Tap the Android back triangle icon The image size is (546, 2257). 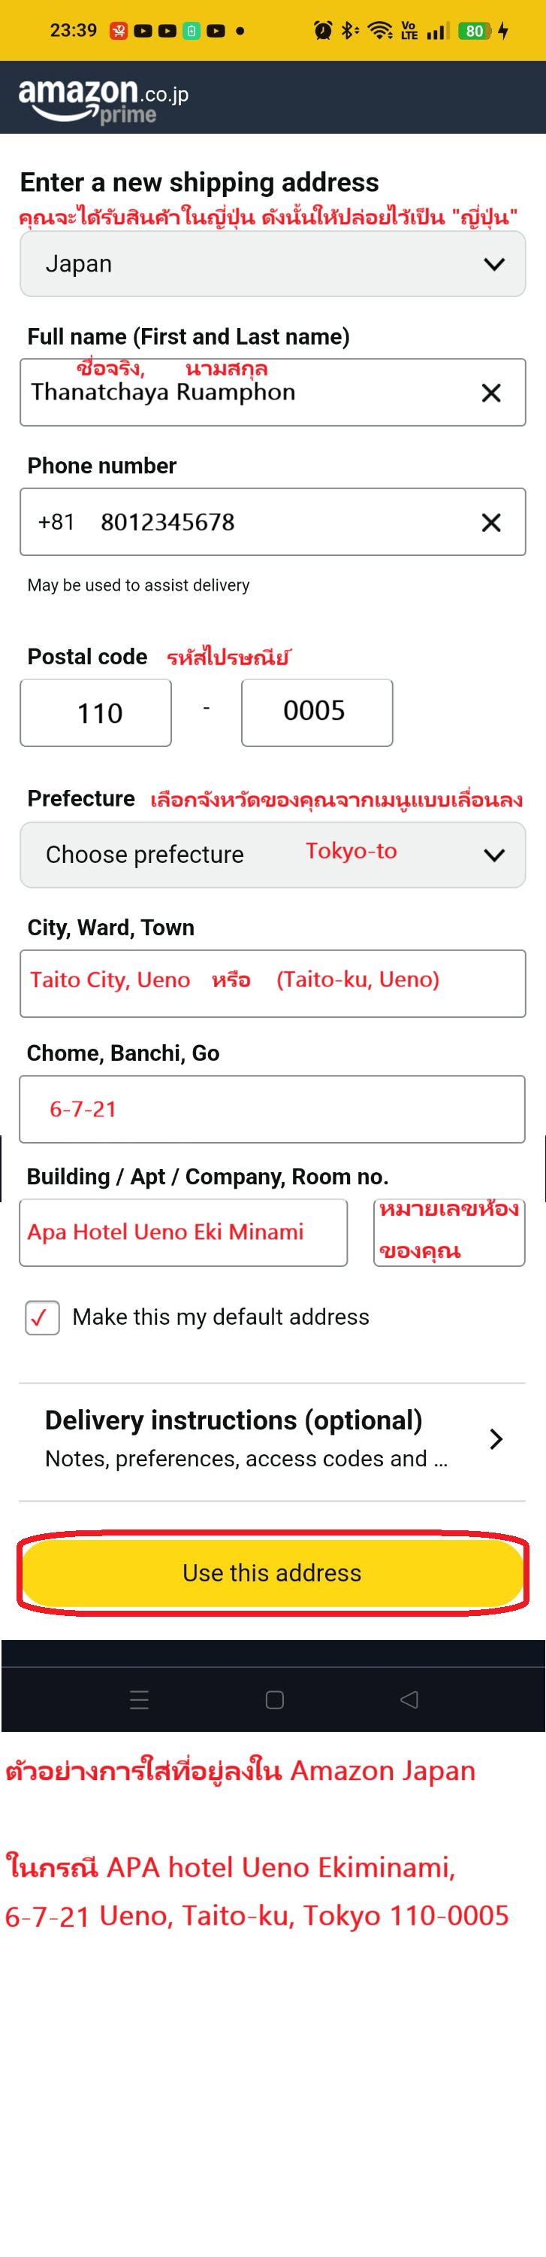[x=409, y=1700]
